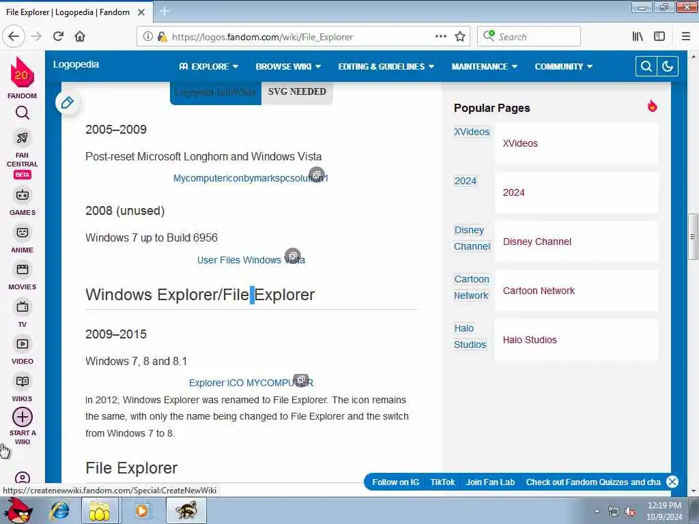
Task: Click the muted speaker tray icon
Action: coord(630,512)
